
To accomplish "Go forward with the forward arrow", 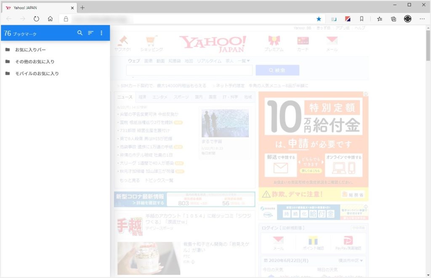I will (23, 18).
